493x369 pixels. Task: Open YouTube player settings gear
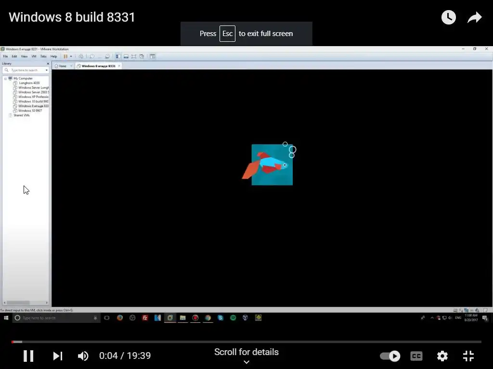pos(442,356)
